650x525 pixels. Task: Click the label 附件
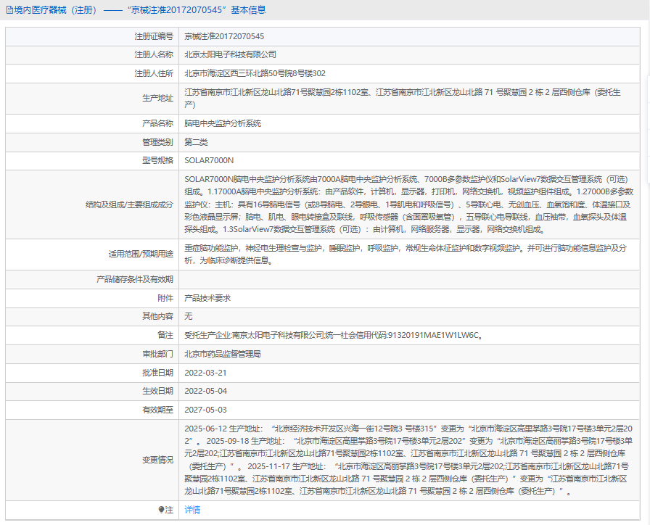click(165, 298)
